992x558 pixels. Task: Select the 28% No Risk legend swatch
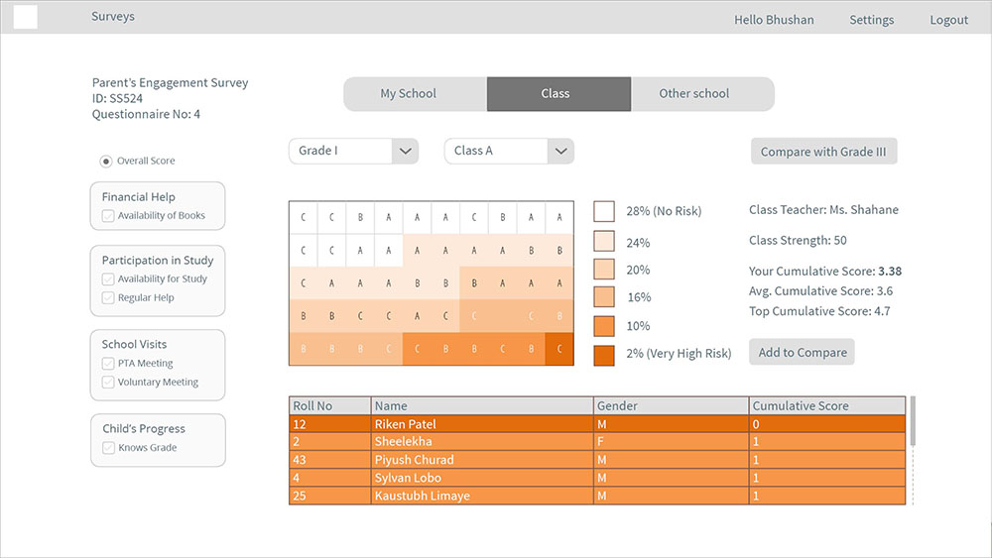point(604,211)
